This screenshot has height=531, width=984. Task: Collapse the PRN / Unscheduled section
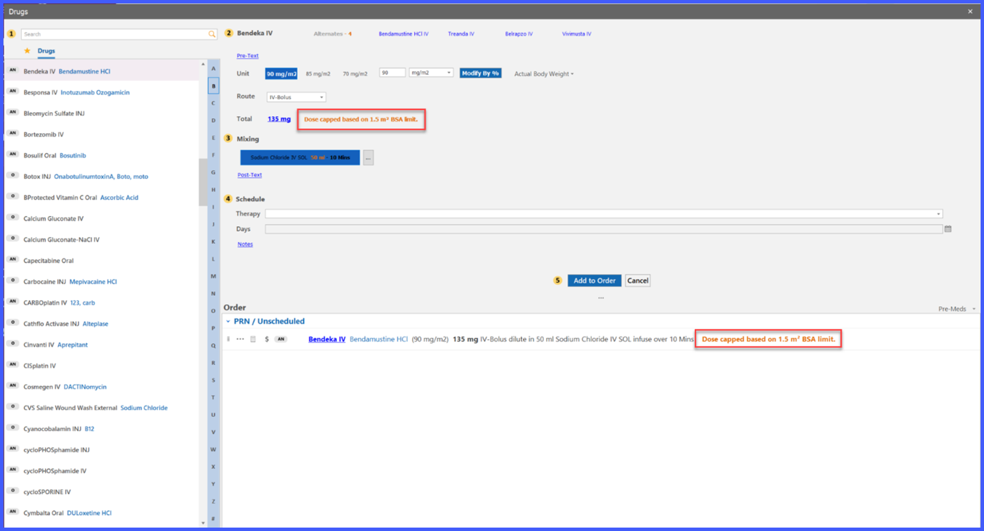pos(228,321)
